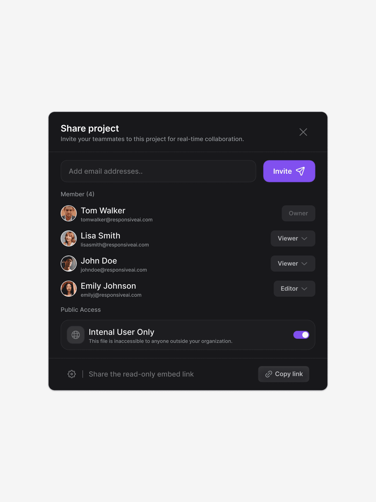The image size is (376, 502).
Task: Click Tom Walker's profile avatar
Action: point(68,213)
